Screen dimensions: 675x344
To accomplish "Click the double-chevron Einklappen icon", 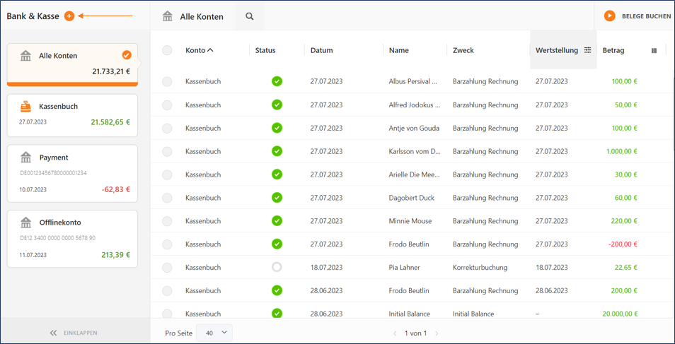I will coord(53,333).
